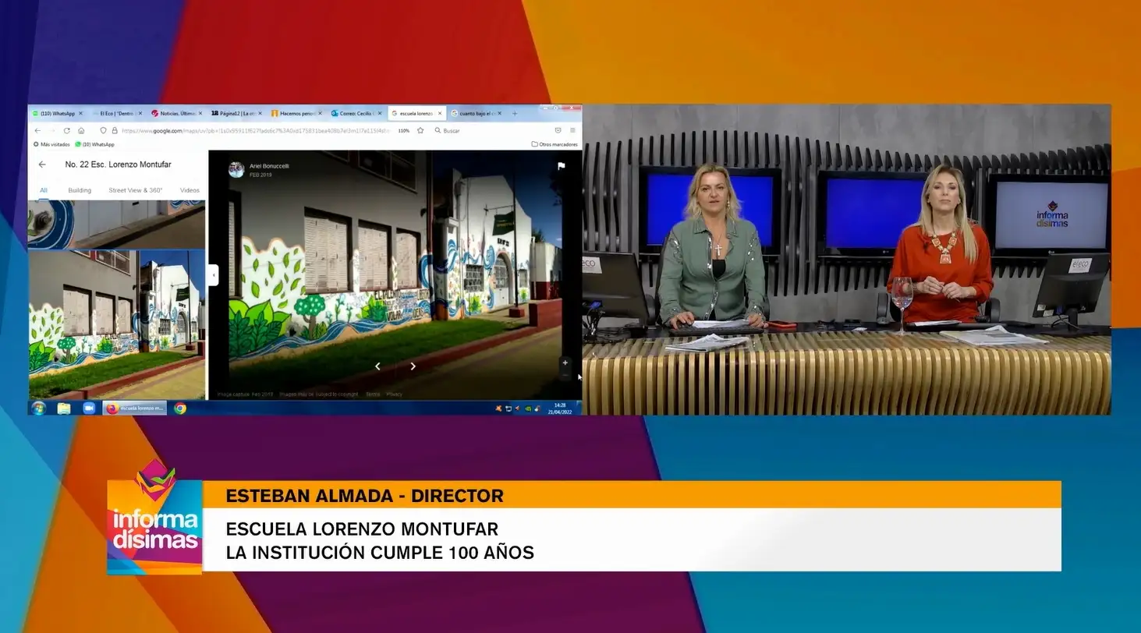
Task: Select the Street View & 360° tab
Action: point(136,190)
